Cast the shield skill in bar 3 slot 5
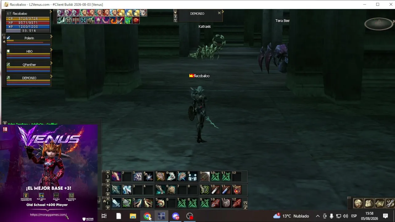This screenshot has height=222, width=395. tap(160, 176)
